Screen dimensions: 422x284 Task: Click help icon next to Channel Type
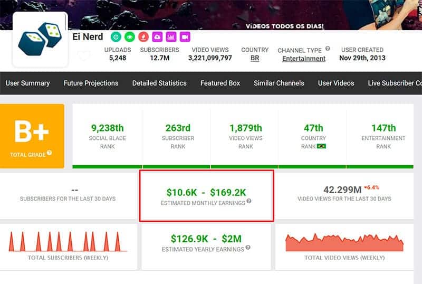tap(328, 49)
